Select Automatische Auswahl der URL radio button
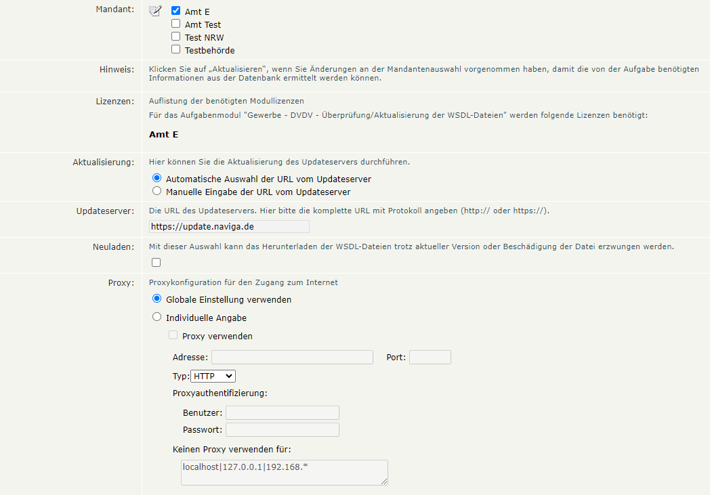This screenshot has width=710, height=495. point(157,178)
